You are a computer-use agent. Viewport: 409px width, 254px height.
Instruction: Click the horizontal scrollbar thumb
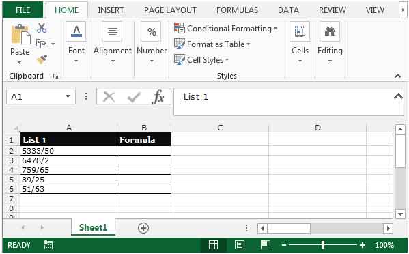pyautogui.click(x=289, y=229)
